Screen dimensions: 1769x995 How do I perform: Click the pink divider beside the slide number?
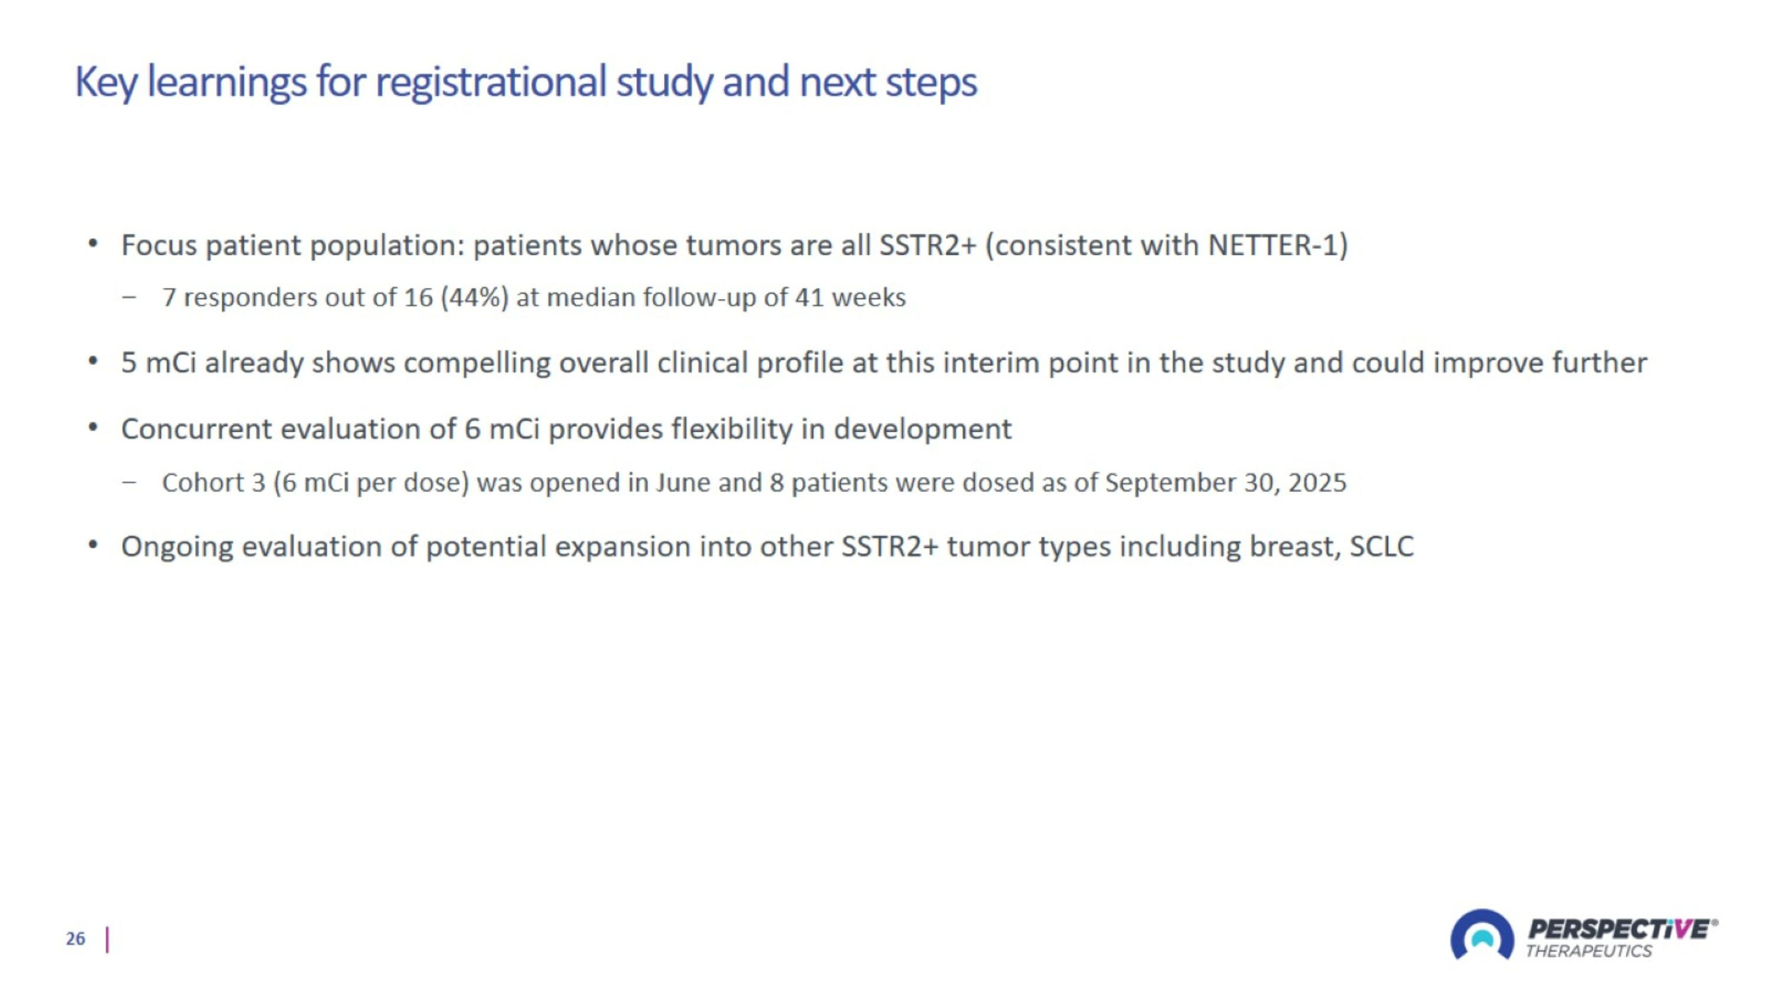[107, 940]
